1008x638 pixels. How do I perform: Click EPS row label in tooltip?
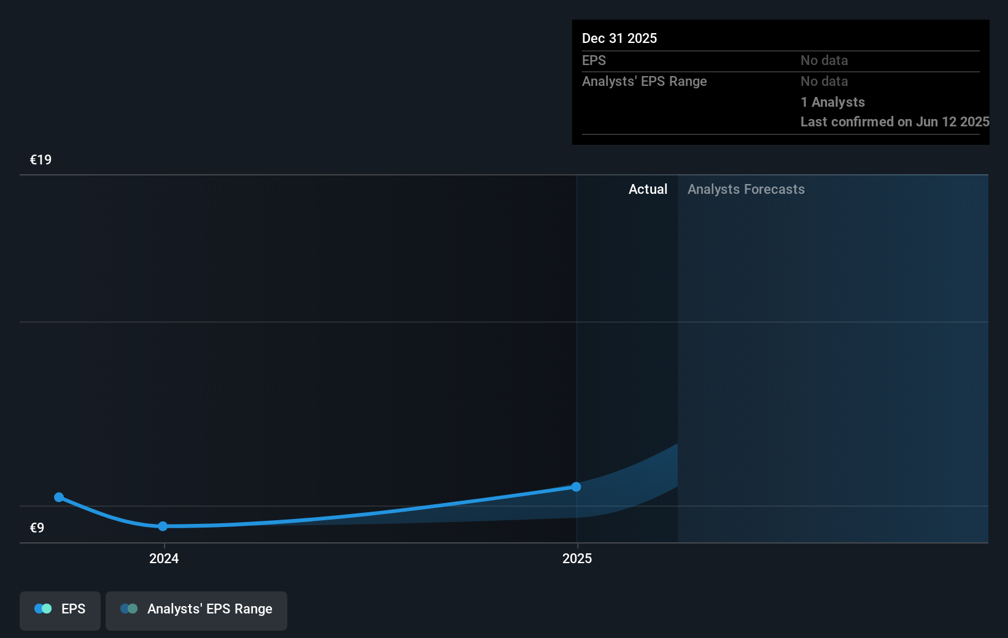pyautogui.click(x=594, y=61)
